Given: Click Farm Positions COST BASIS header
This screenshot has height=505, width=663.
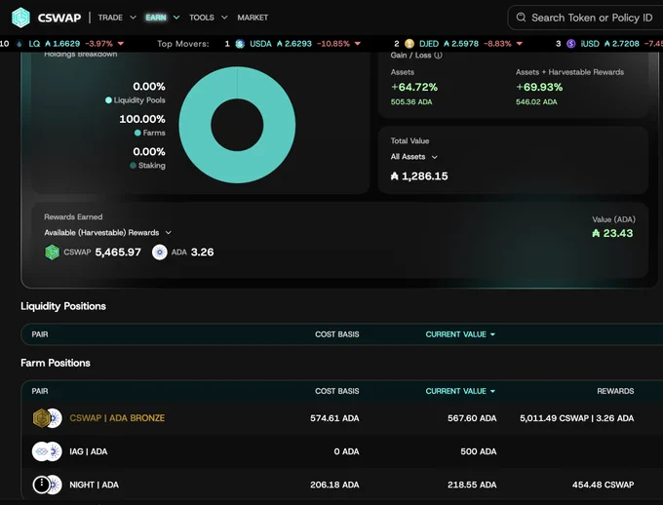Looking at the screenshot, I should pyautogui.click(x=337, y=391).
